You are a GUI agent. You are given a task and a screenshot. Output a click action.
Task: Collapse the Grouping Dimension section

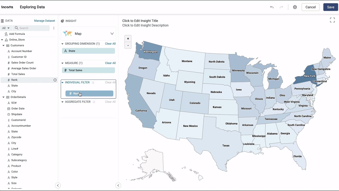63,44
